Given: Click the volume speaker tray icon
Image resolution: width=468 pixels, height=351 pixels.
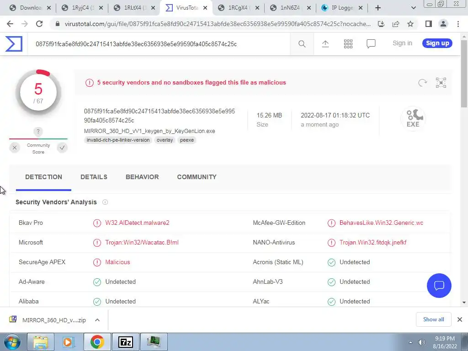Looking at the screenshot, I should (x=422, y=342).
